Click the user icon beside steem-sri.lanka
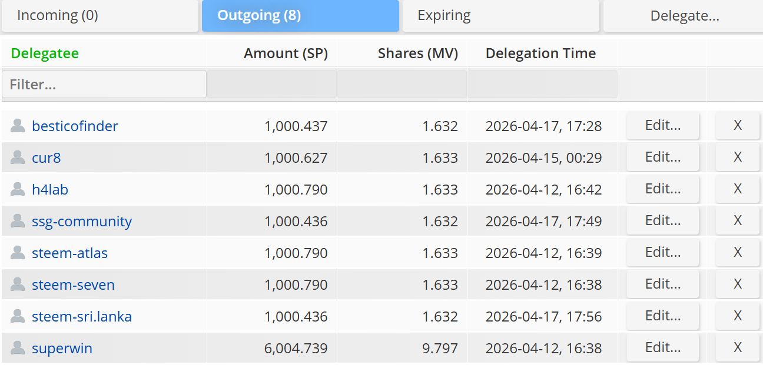763x365 pixels. pyautogui.click(x=18, y=316)
